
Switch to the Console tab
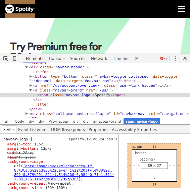pyautogui.click(x=57, y=59)
